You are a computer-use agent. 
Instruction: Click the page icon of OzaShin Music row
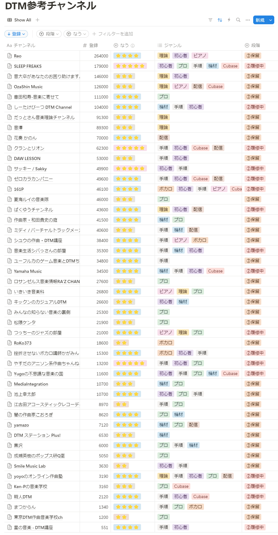point(10,87)
